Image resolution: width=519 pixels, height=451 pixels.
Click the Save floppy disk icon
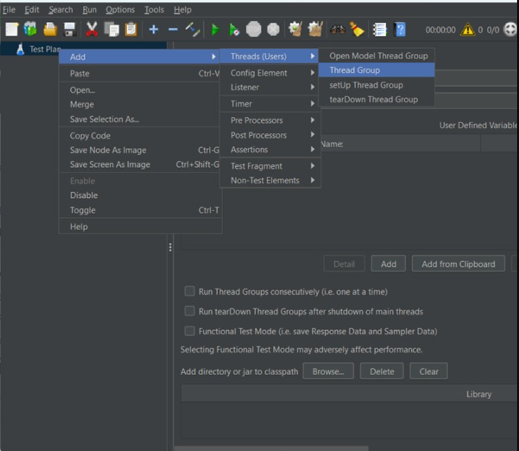[70, 29]
